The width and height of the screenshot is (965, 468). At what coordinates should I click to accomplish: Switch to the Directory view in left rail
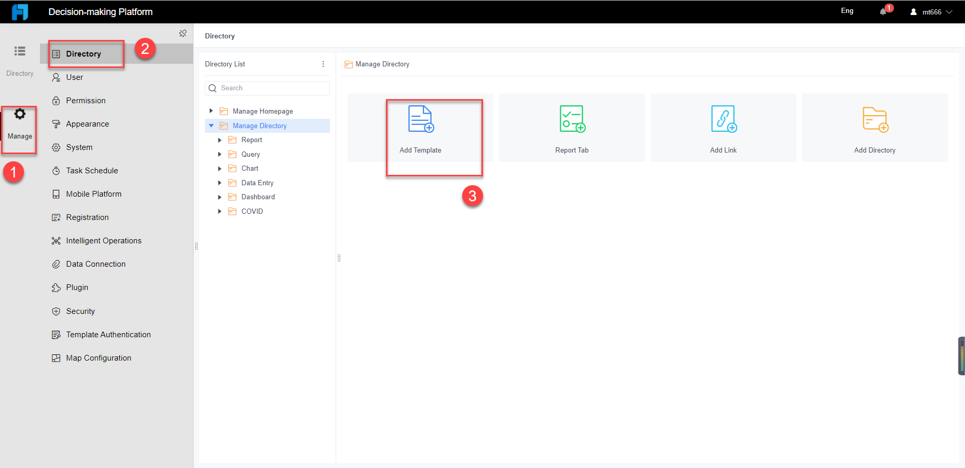[x=20, y=56]
